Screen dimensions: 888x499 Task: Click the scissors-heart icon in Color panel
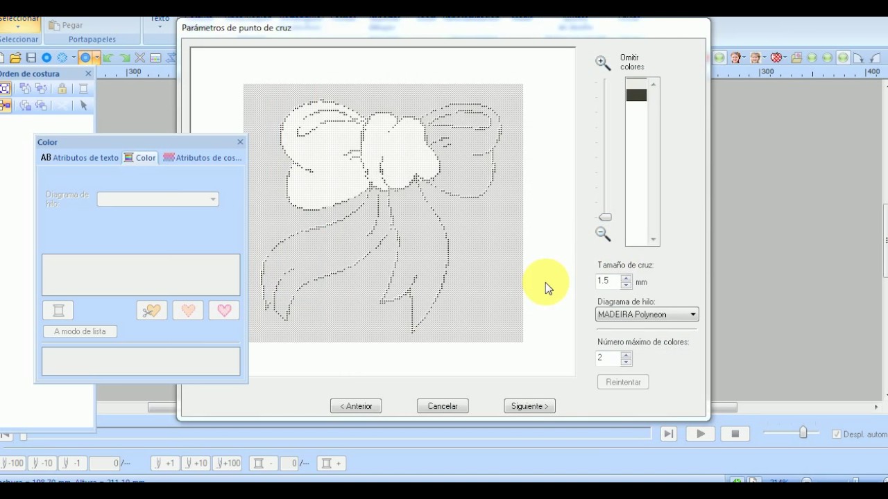pos(152,310)
